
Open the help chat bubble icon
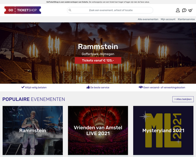coord(184,10)
